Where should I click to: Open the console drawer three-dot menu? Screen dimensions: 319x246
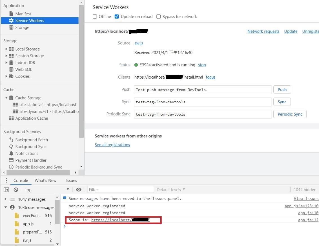pos(6,180)
